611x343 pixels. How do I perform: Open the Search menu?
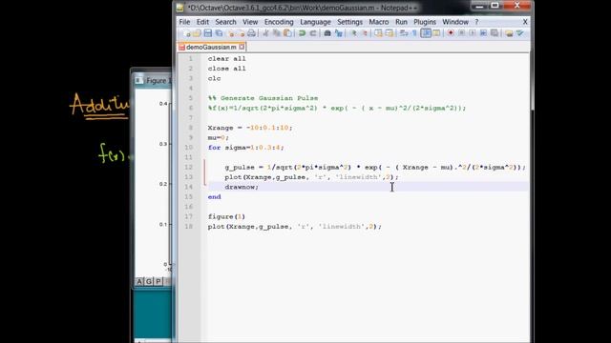[x=225, y=22]
